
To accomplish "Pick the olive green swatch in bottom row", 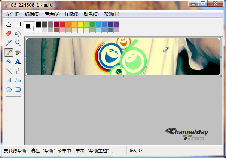I will (x=92, y=30).
